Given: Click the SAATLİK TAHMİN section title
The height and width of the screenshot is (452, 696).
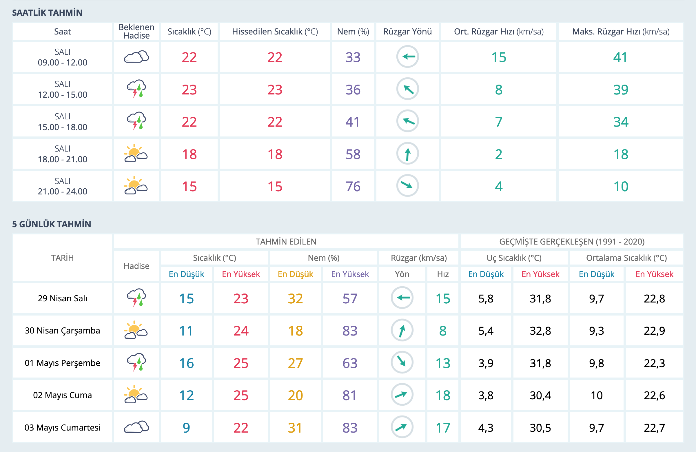Looking at the screenshot, I should [x=47, y=12].
